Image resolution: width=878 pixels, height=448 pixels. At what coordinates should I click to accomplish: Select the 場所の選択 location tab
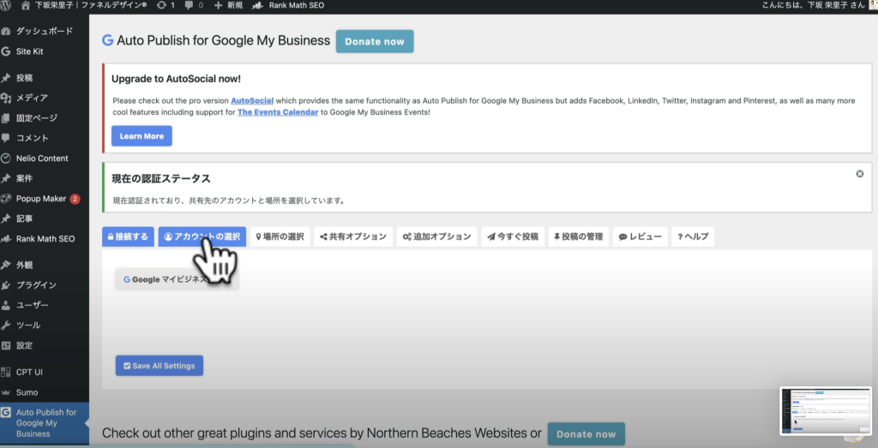coord(280,236)
